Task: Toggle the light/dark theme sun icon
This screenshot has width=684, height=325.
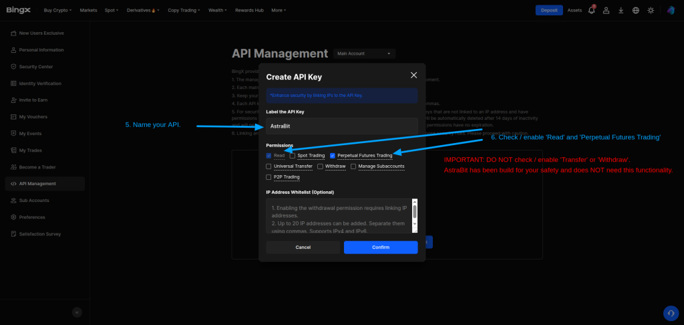Action: [651, 11]
